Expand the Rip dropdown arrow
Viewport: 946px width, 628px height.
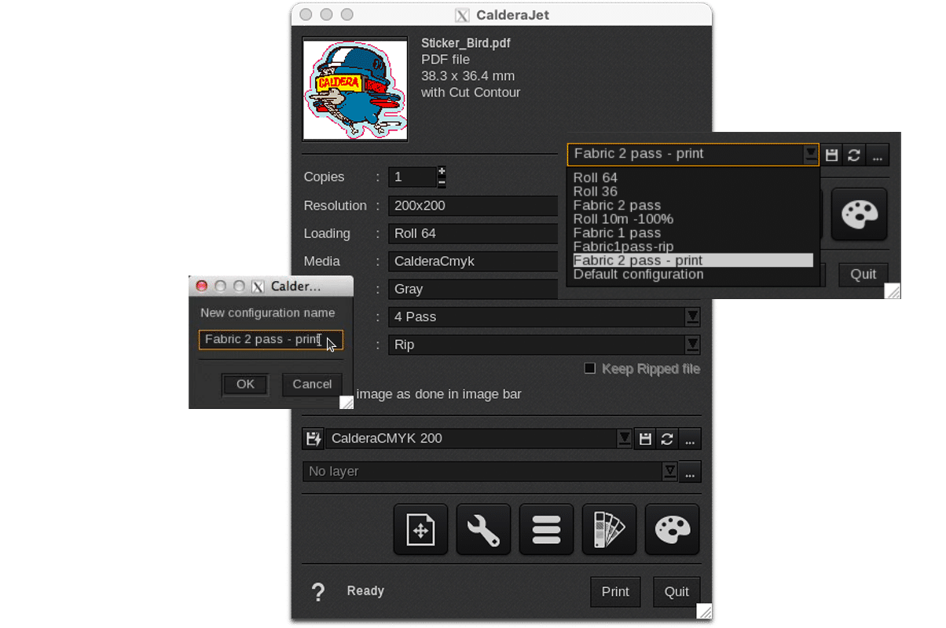tap(692, 344)
